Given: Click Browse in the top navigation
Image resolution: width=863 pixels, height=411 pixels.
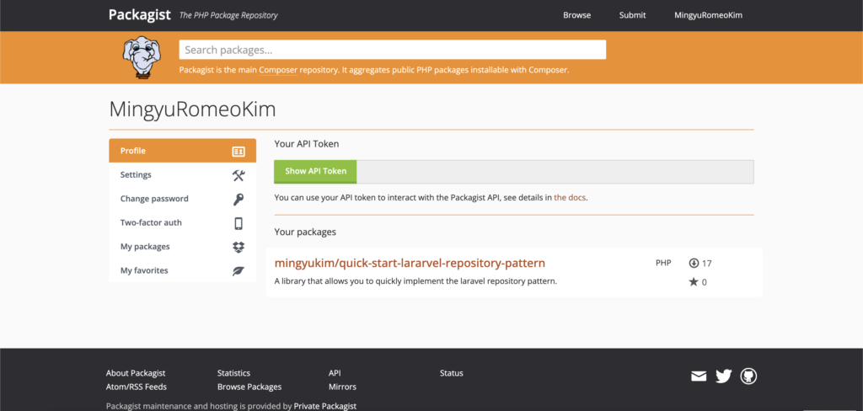Looking at the screenshot, I should click(576, 15).
